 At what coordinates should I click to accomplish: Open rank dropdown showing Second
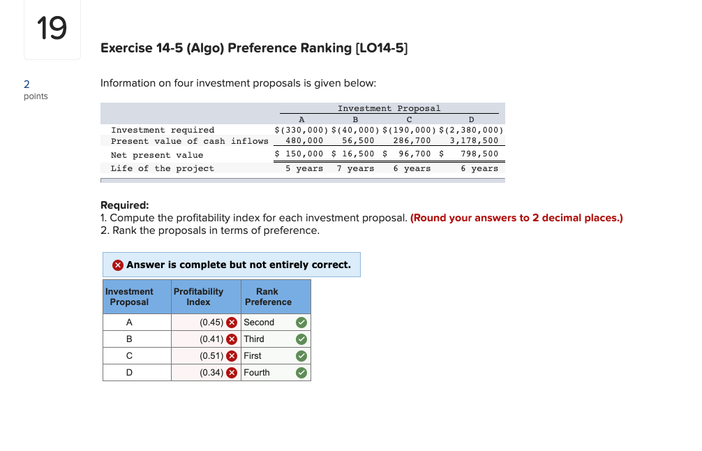[276, 323]
